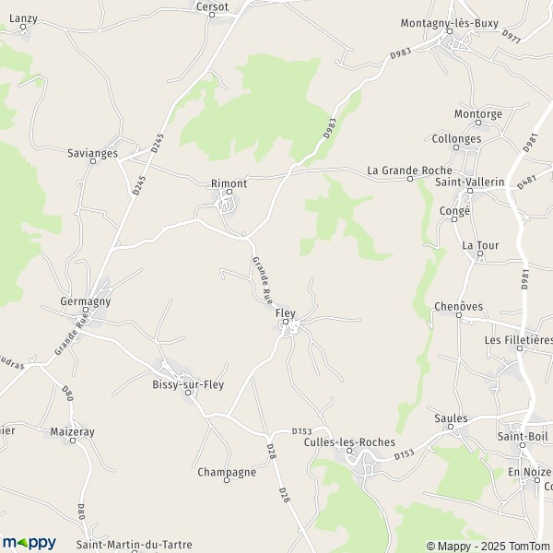Image resolution: width=553 pixels, height=553 pixels.
Task: Select the Cersot village marker
Action: click(x=212, y=15)
